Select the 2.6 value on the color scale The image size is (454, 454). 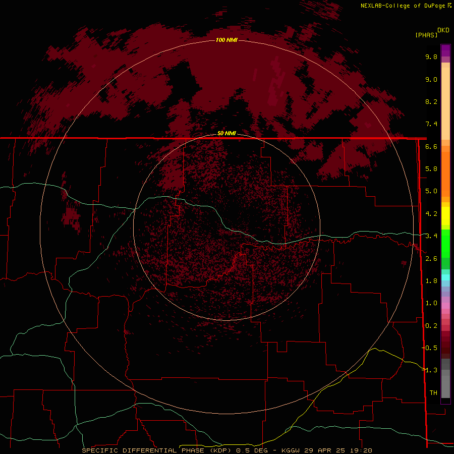[431, 259]
